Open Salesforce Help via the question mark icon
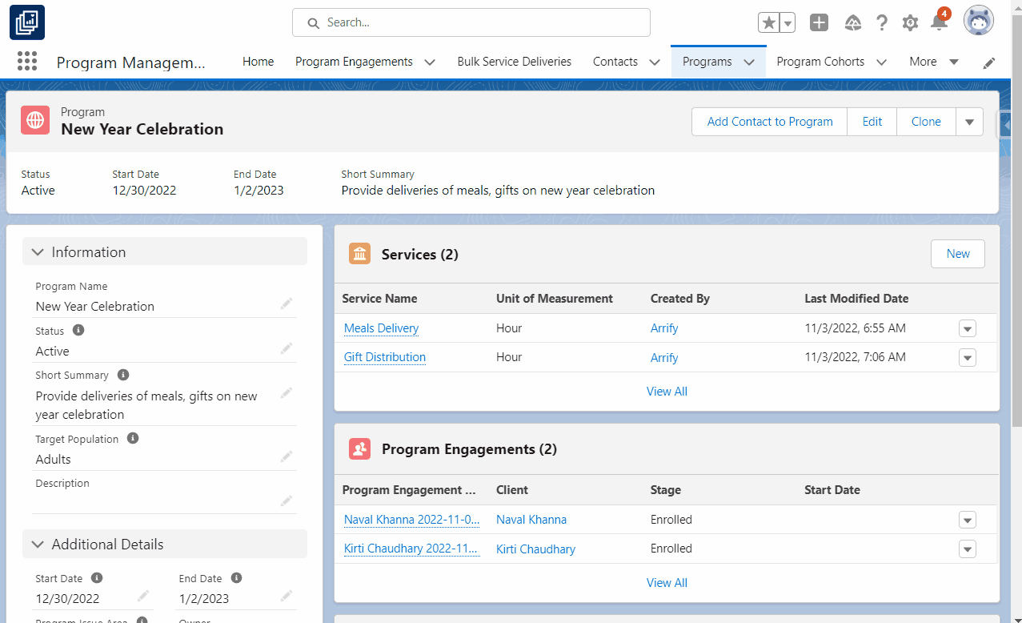Image resolution: width=1022 pixels, height=623 pixels. pos(881,22)
